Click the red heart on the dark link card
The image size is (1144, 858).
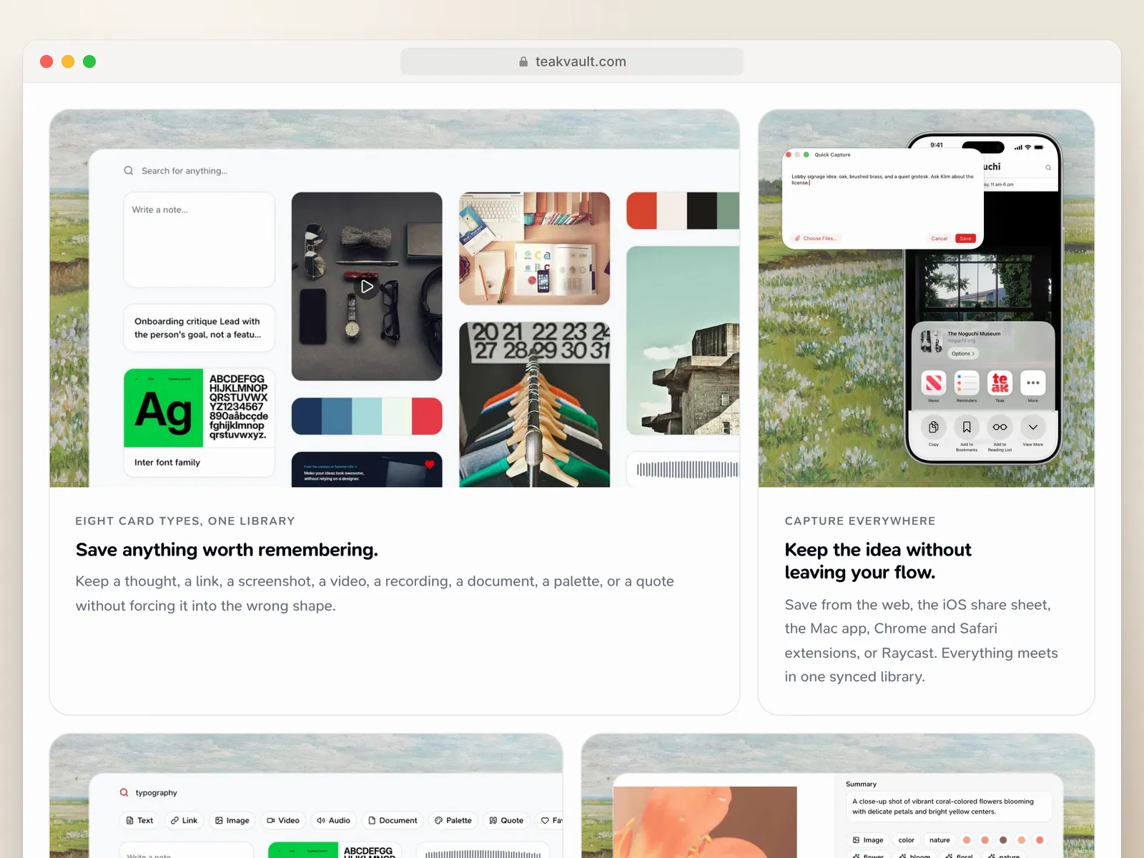point(430,465)
